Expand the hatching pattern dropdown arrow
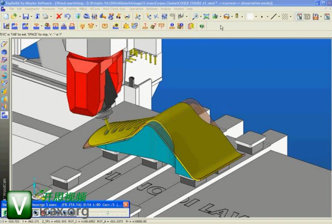 [292, 17]
